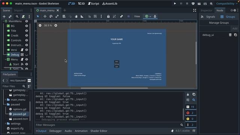The image size is (240, 135).
Task: Lock the selected node
Action: point(108,16)
